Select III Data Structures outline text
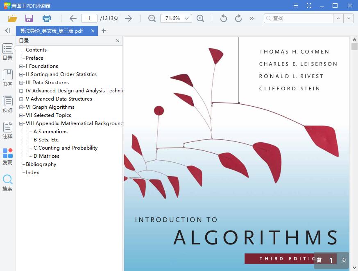The height and width of the screenshot is (271, 358). click(x=47, y=83)
